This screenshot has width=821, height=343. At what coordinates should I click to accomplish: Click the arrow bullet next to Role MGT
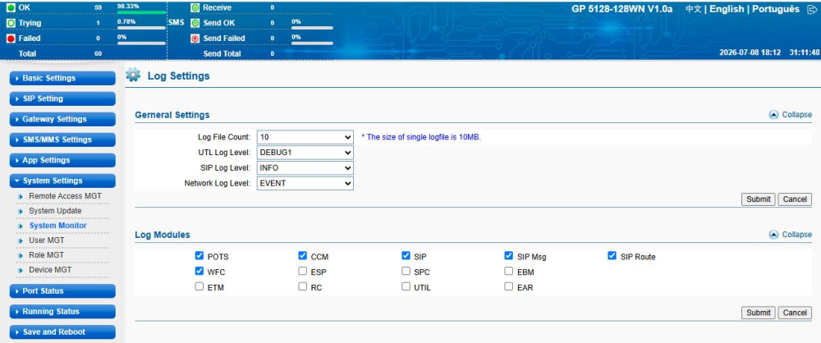(x=21, y=255)
